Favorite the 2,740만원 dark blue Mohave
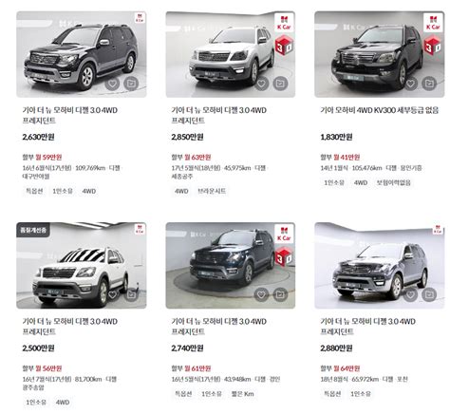Viewport: 450px width, 414px height. pyautogui.click(x=261, y=294)
